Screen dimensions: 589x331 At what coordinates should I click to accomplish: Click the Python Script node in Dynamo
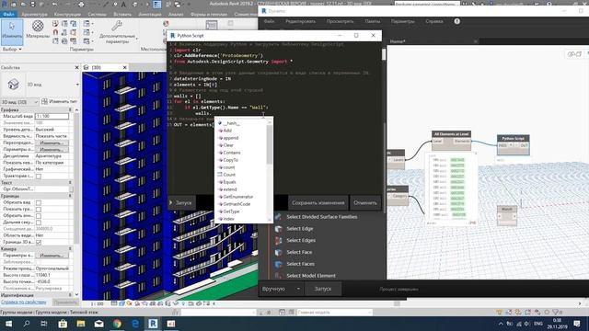point(514,144)
